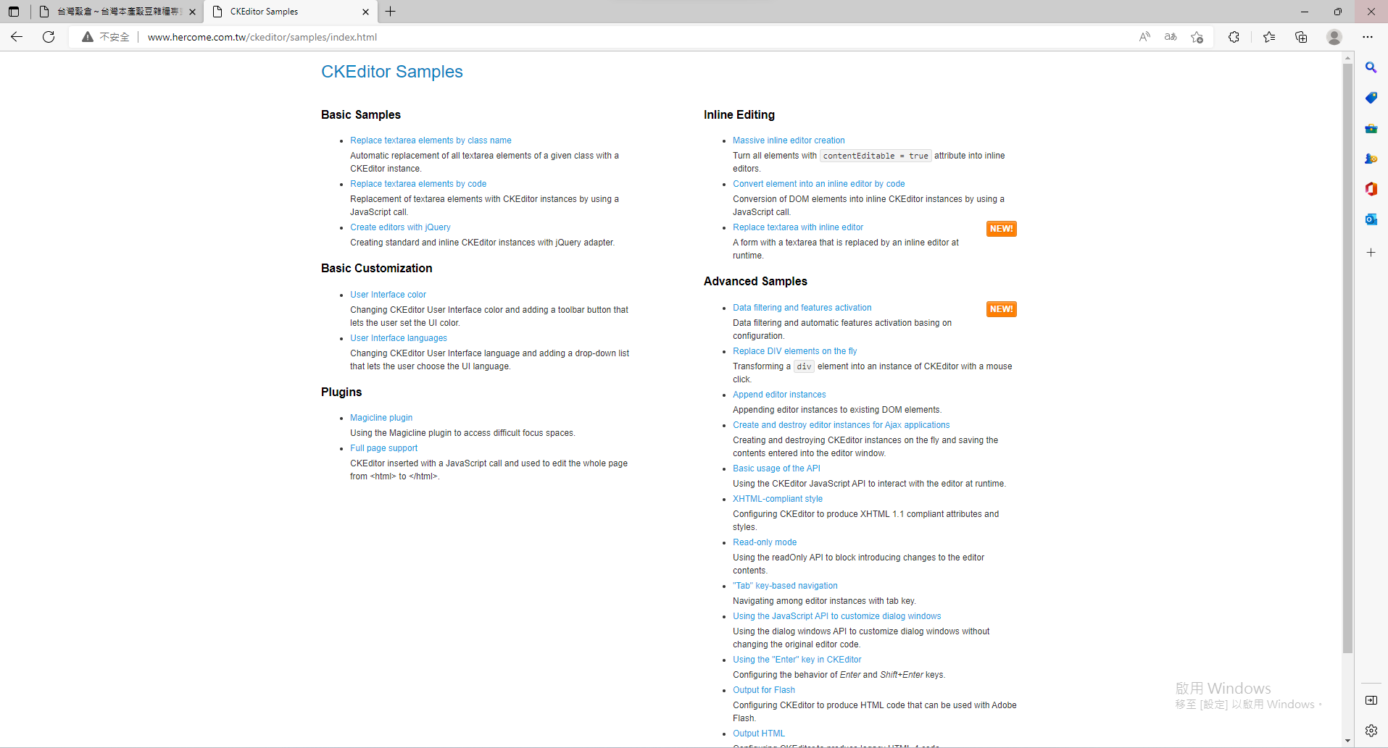Open Convert element into inline editor by code
The height and width of the screenshot is (748, 1388).
[x=818, y=184]
